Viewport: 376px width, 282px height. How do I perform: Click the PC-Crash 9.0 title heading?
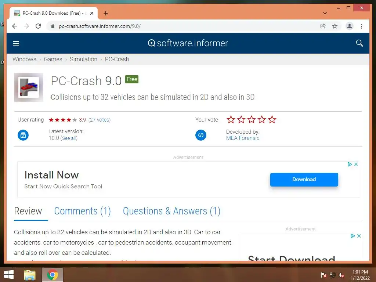(x=86, y=81)
